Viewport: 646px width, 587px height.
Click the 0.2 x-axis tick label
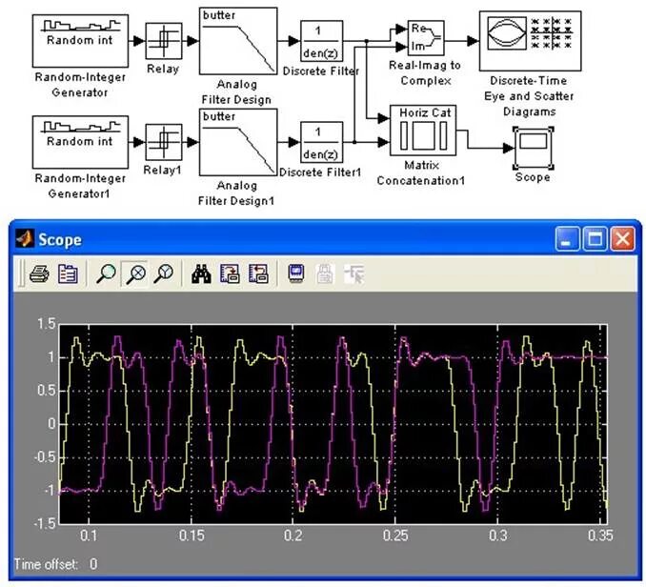tap(293, 536)
